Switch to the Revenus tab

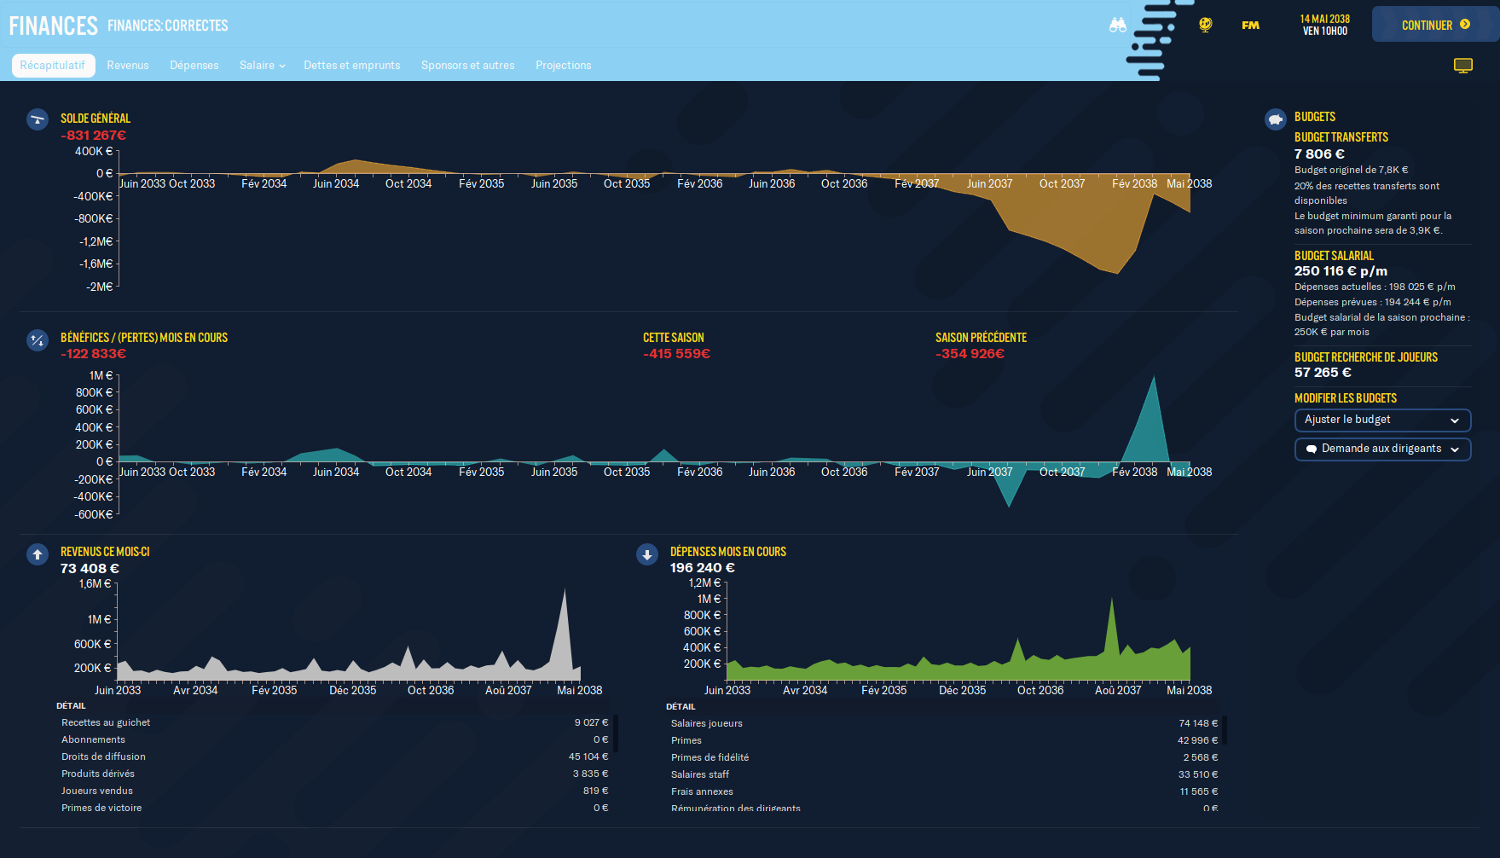point(128,66)
